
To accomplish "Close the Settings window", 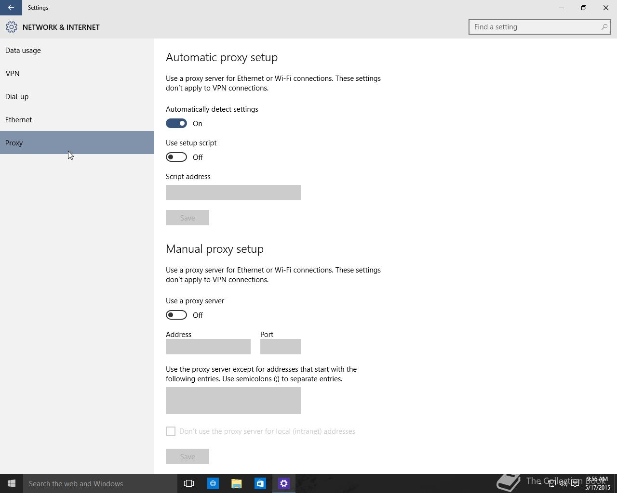I will tap(606, 8).
